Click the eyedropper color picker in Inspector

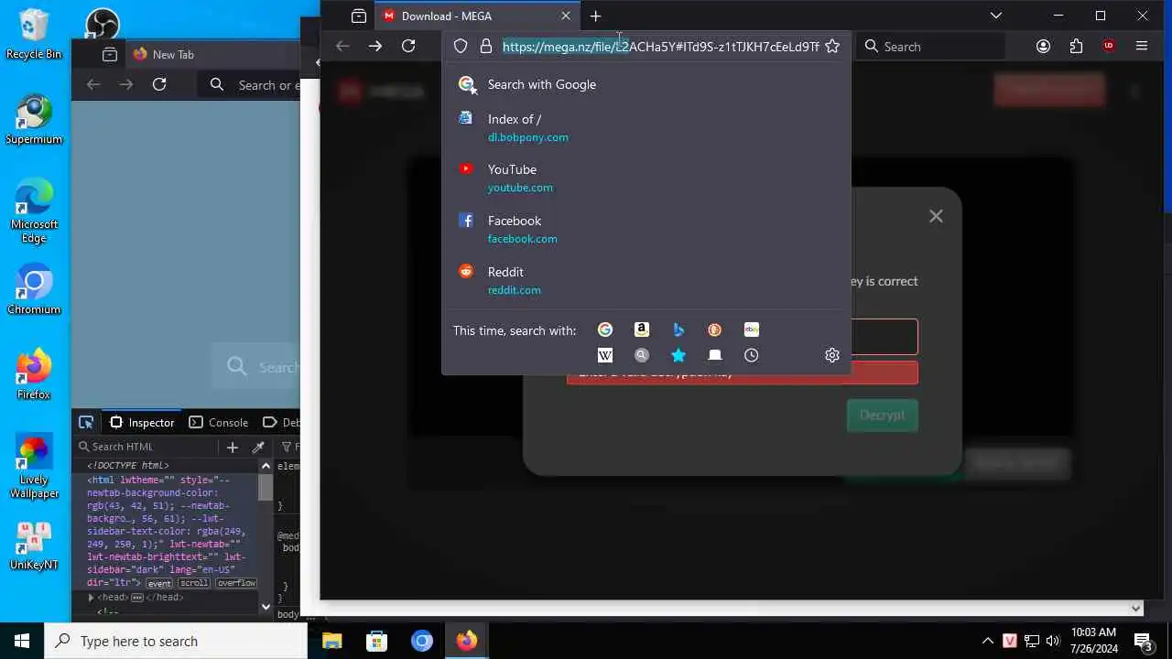258,447
